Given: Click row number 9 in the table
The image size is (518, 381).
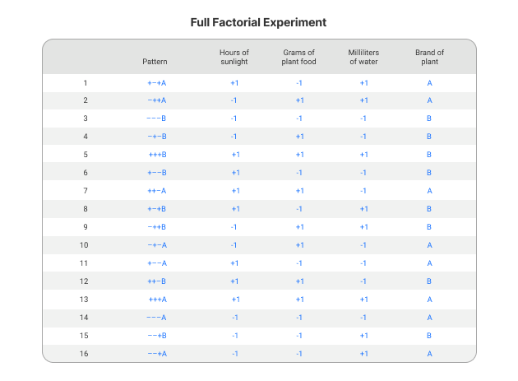Looking at the screenshot, I should tap(85, 227).
